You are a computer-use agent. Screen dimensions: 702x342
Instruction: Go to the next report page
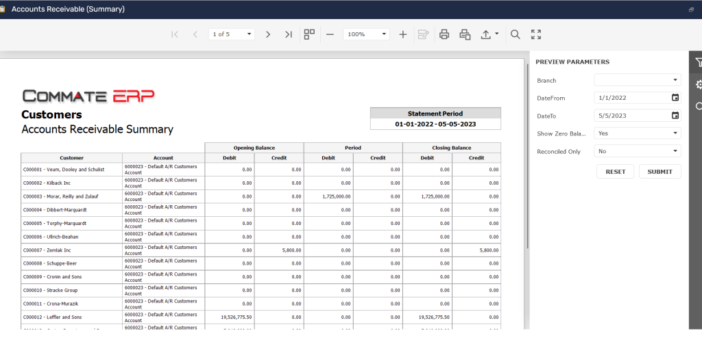tap(268, 34)
